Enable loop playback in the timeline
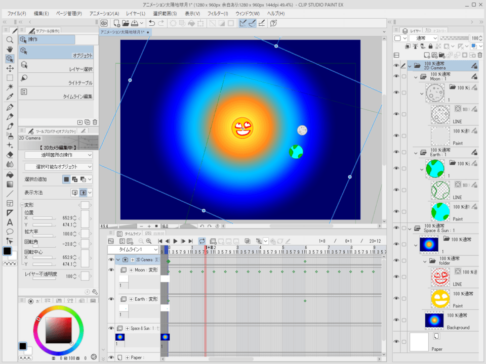The height and width of the screenshot is (364, 486). 202,241
